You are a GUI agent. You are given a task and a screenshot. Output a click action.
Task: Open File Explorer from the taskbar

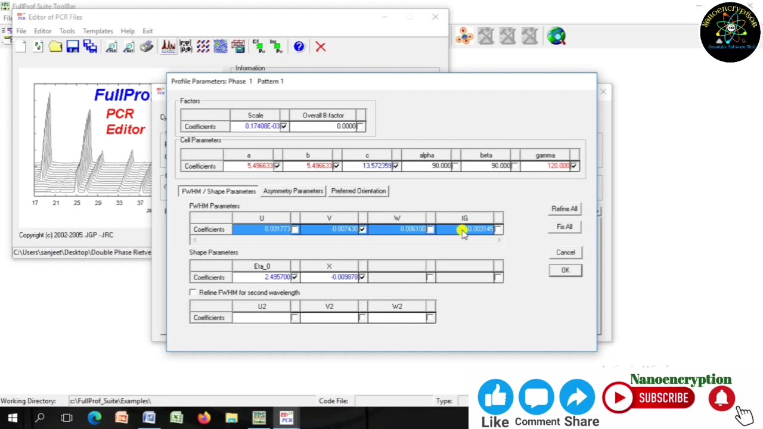(x=231, y=418)
